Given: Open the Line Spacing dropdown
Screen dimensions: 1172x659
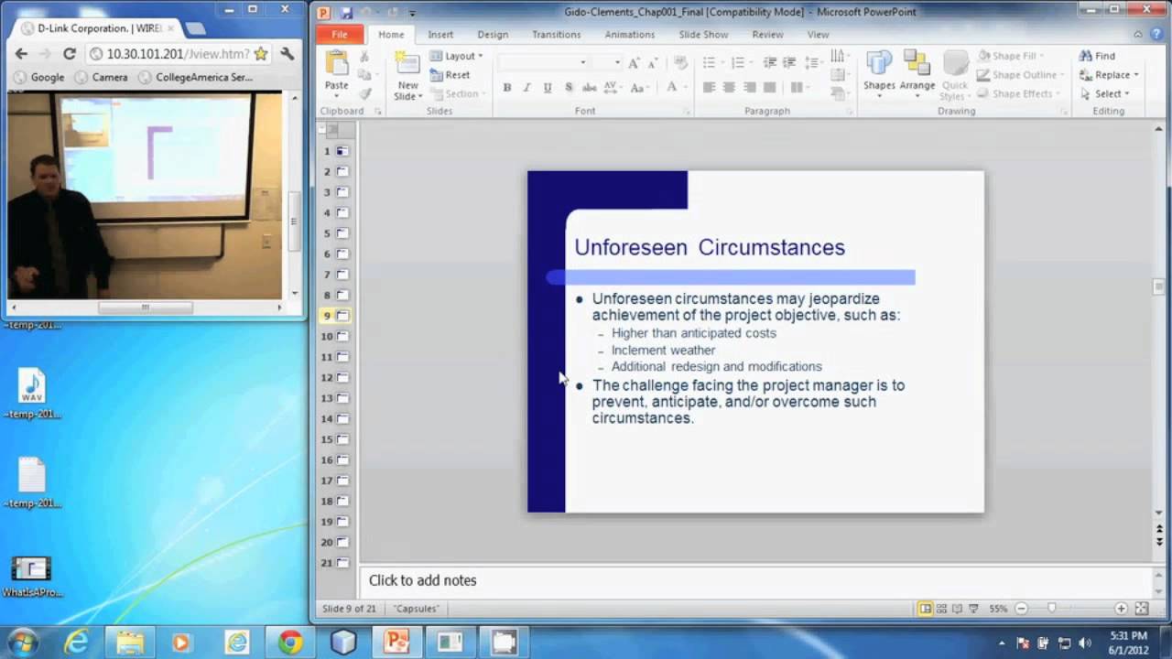Looking at the screenshot, I should [x=811, y=62].
